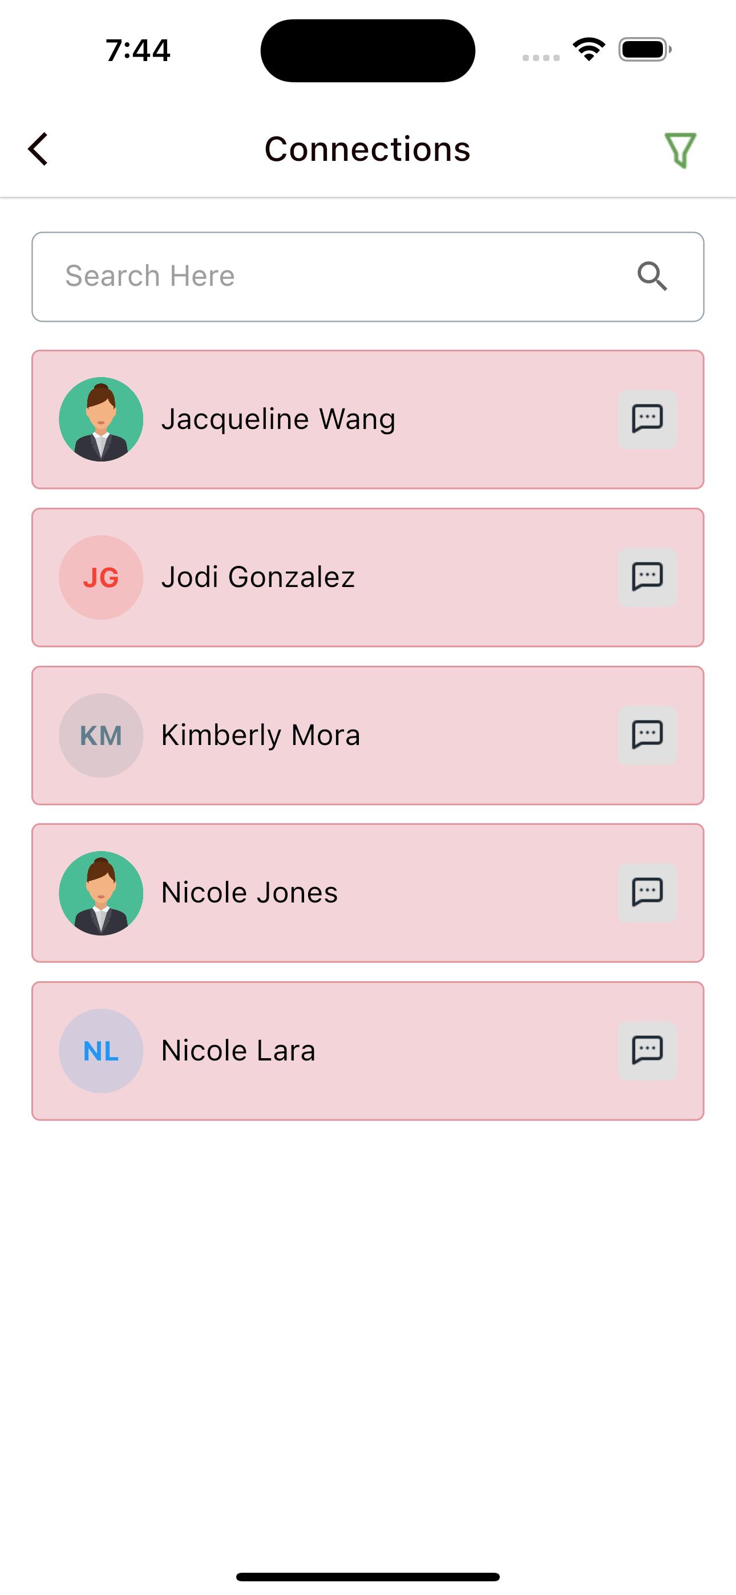Tap the home indicator bar
The width and height of the screenshot is (736, 1595).
coord(368,1576)
